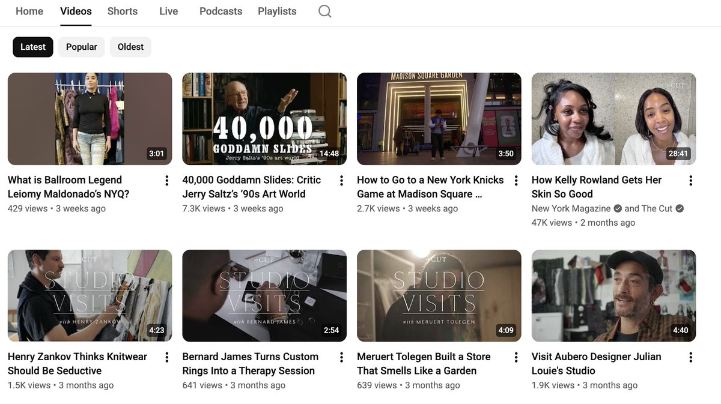Click the New York Magazine channel link
The image size is (721, 404).
(x=571, y=209)
